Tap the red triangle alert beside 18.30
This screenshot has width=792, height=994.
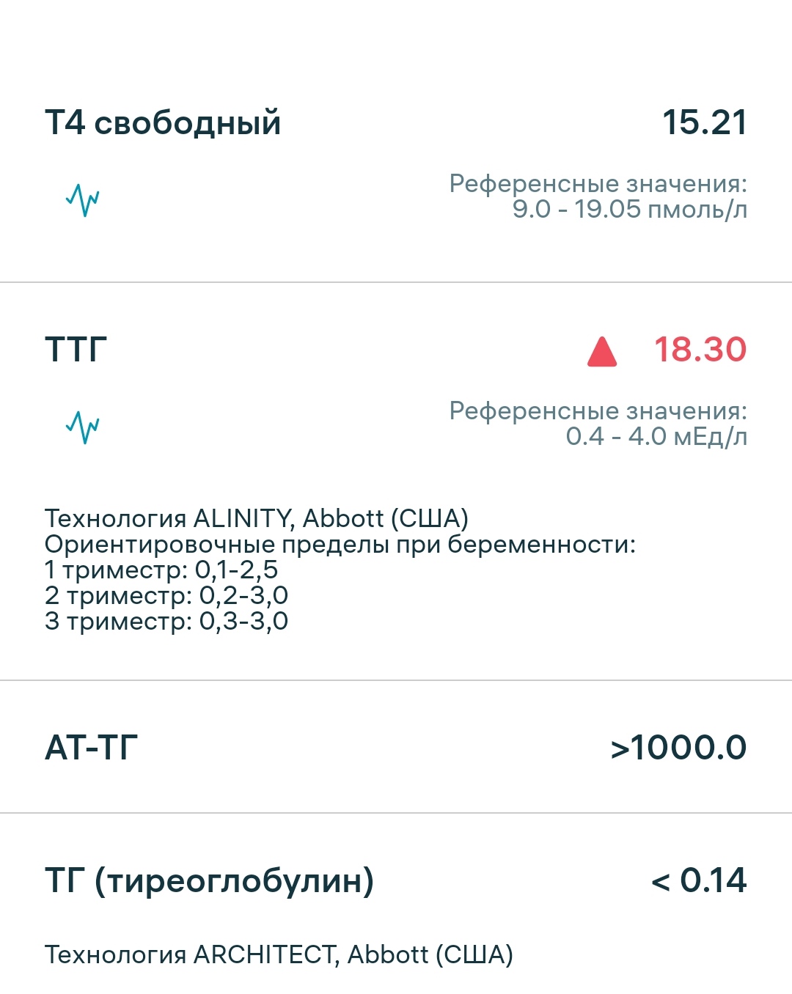click(602, 351)
